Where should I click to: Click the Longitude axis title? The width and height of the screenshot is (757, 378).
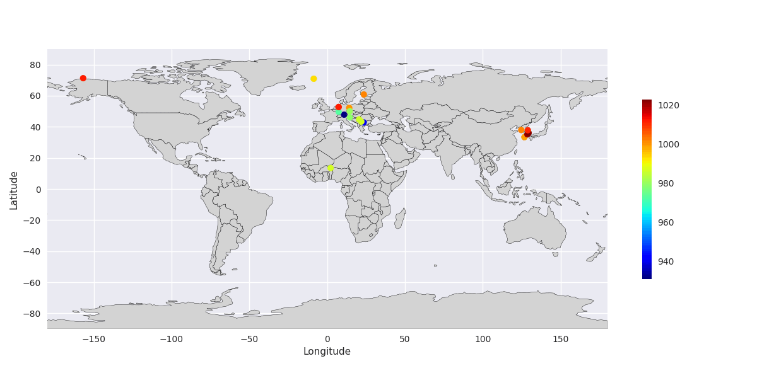(327, 352)
